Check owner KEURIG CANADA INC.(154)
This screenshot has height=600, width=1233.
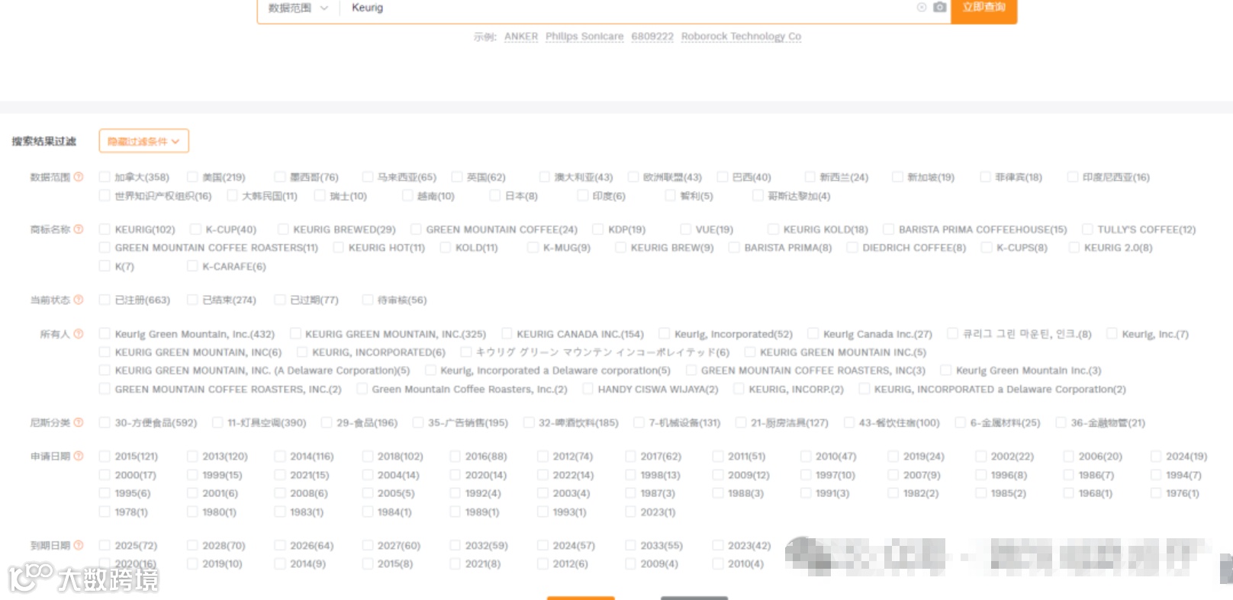(507, 334)
